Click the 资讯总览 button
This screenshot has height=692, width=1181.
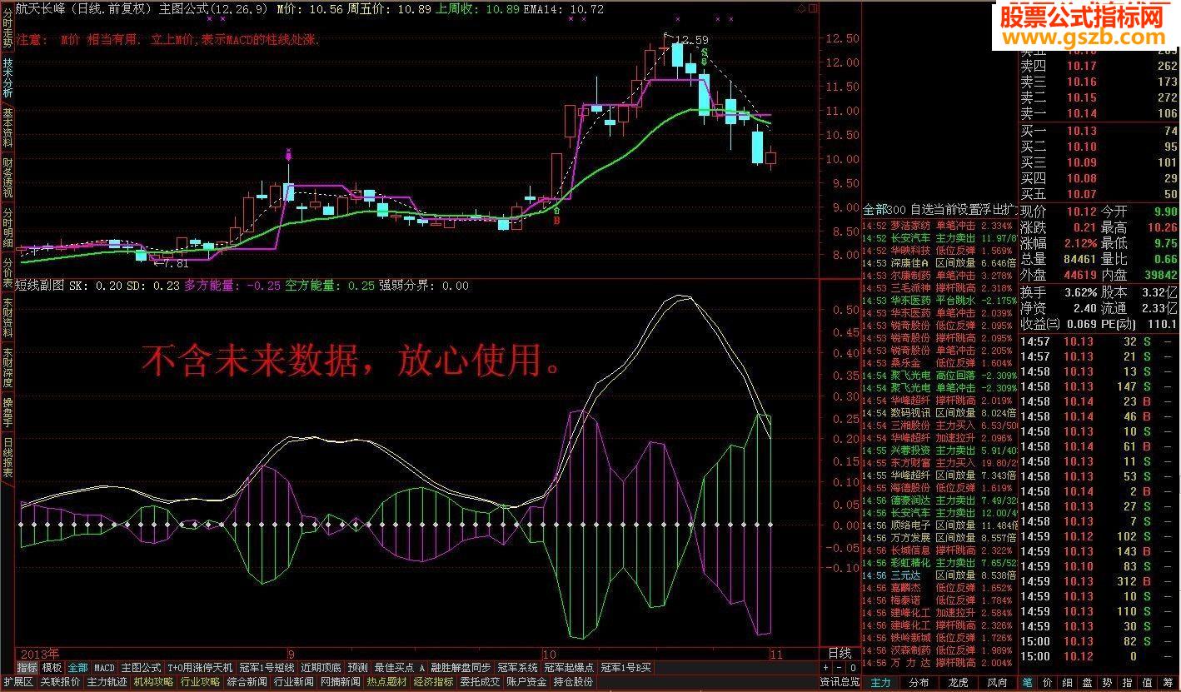point(840,682)
